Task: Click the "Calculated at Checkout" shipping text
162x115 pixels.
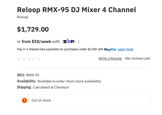Action: tap(51, 87)
